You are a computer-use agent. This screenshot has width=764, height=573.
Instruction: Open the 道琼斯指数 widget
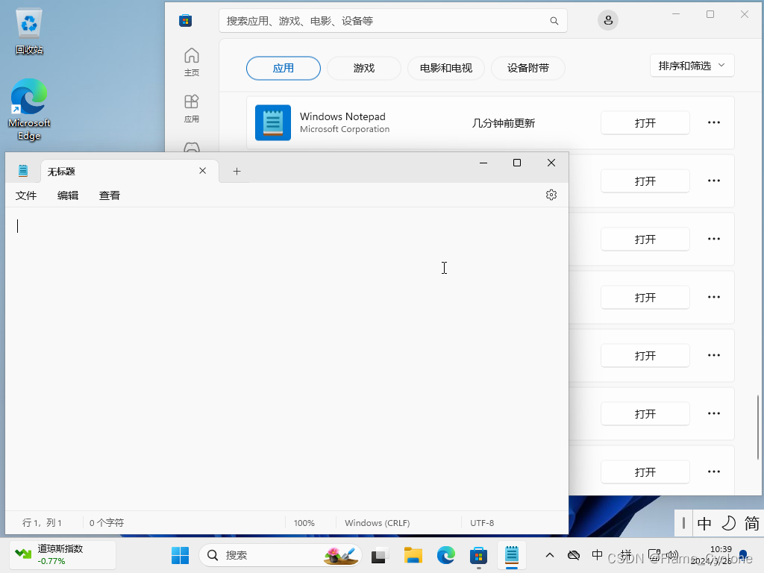63,555
